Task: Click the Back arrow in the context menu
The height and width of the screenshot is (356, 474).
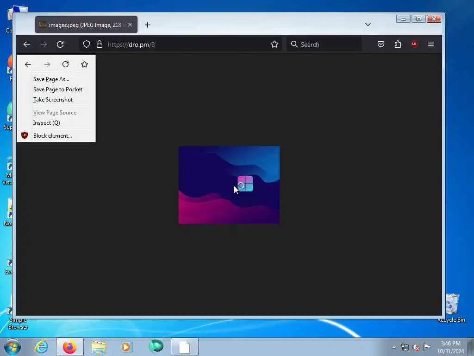Action: pos(28,64)
